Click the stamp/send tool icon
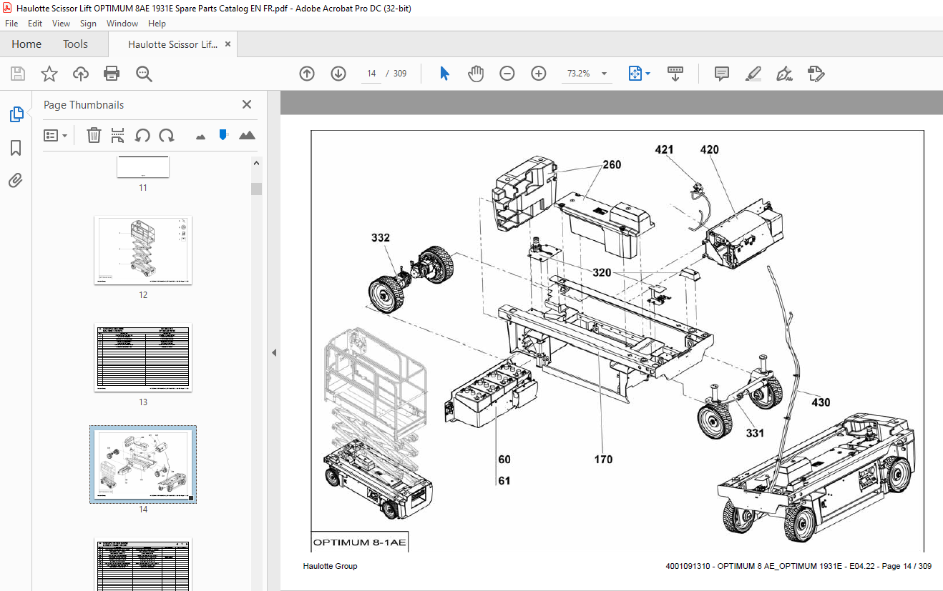The width and height of the screenshot is (943, 591). 816,74
